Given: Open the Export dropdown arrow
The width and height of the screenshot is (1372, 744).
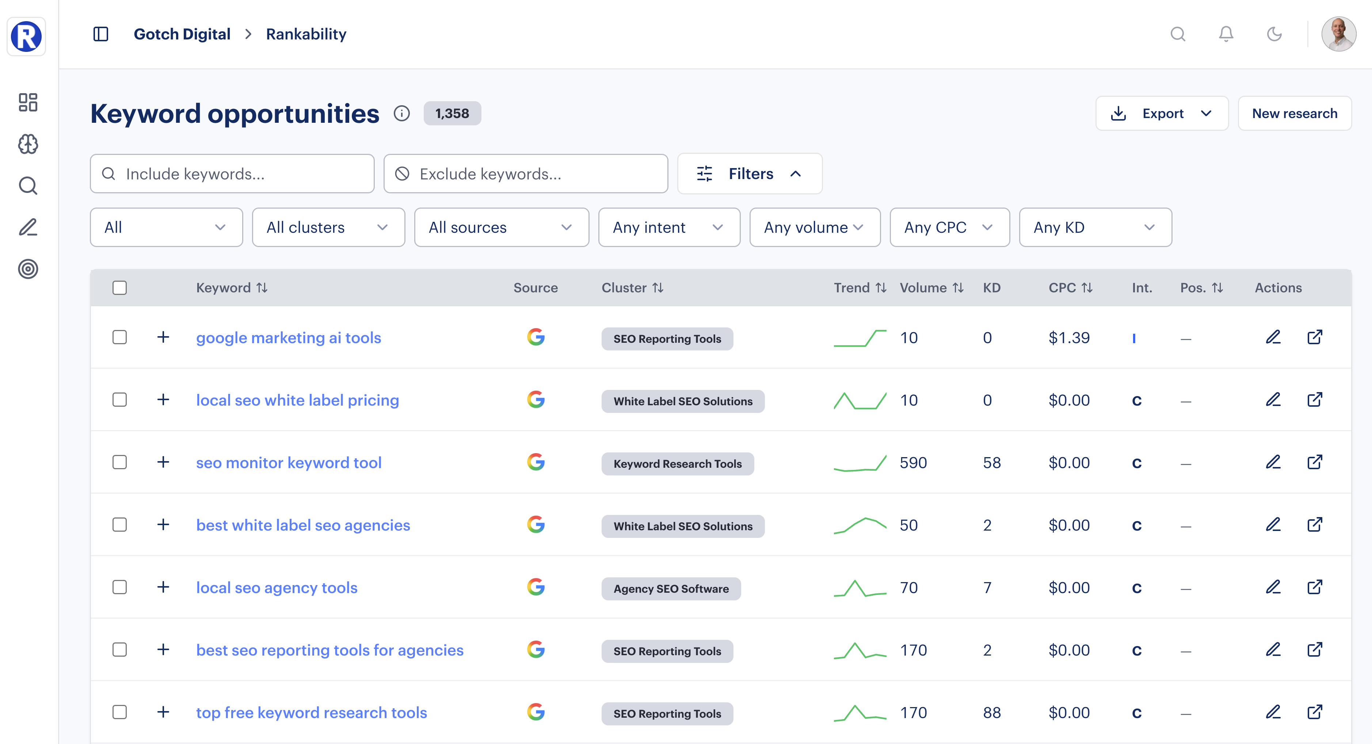Looking at the screenshot, I should click(x=1207, y=113).
